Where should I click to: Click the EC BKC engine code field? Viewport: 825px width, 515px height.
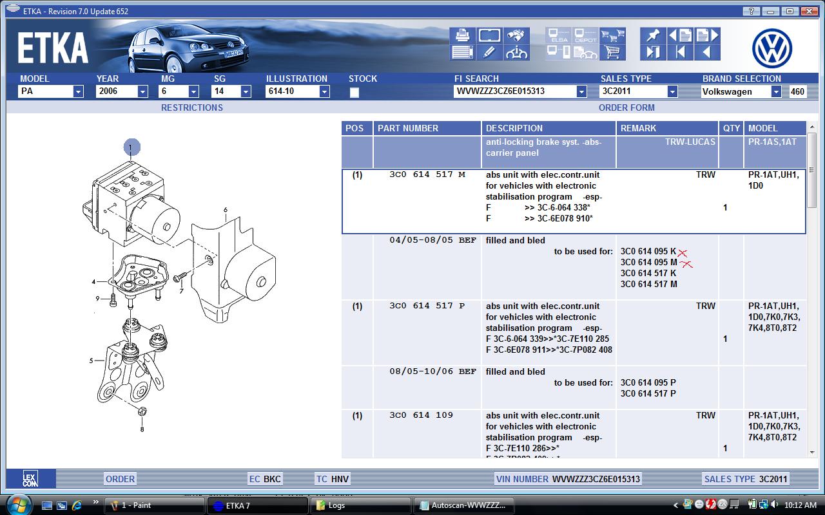point(265,479)
